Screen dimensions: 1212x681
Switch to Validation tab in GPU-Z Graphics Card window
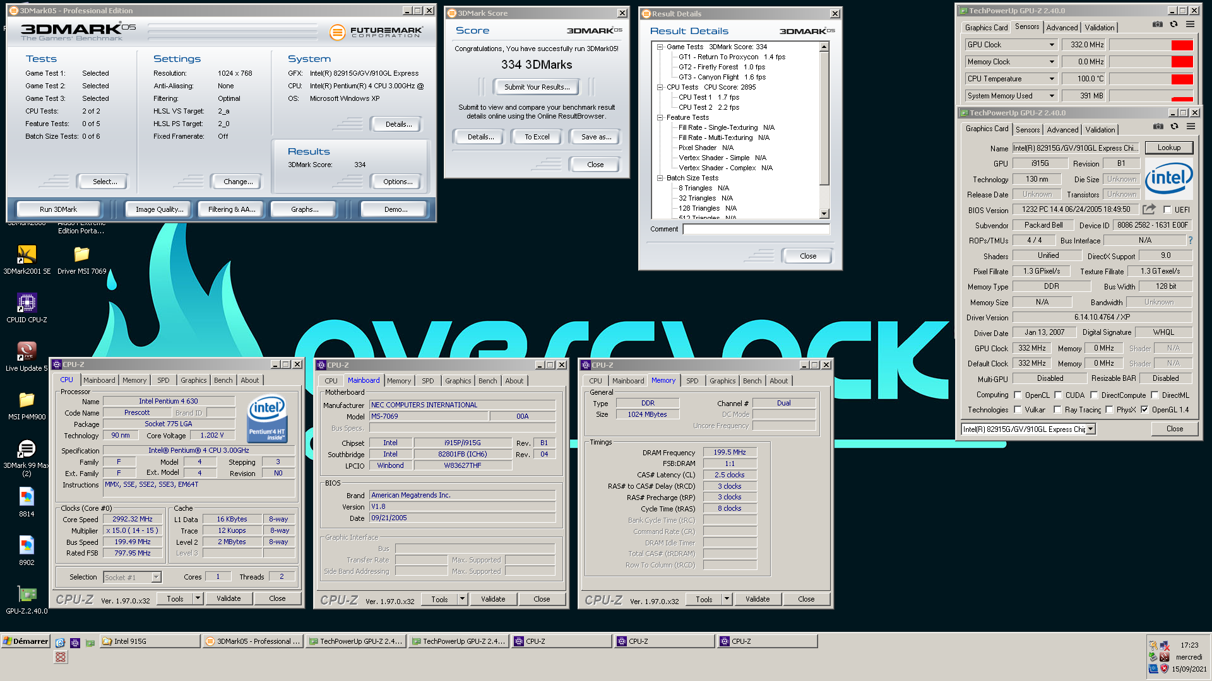[1100, 130]
